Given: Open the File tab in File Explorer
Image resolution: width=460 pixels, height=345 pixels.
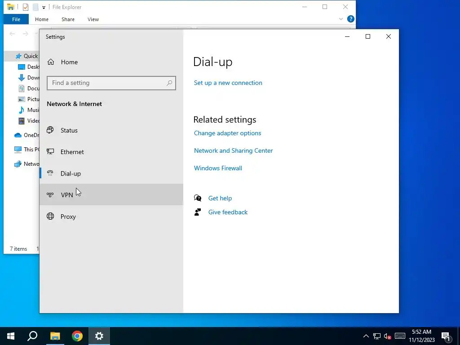Looking at the screenshot, I should pyautogui.click(x=16, y=19).
